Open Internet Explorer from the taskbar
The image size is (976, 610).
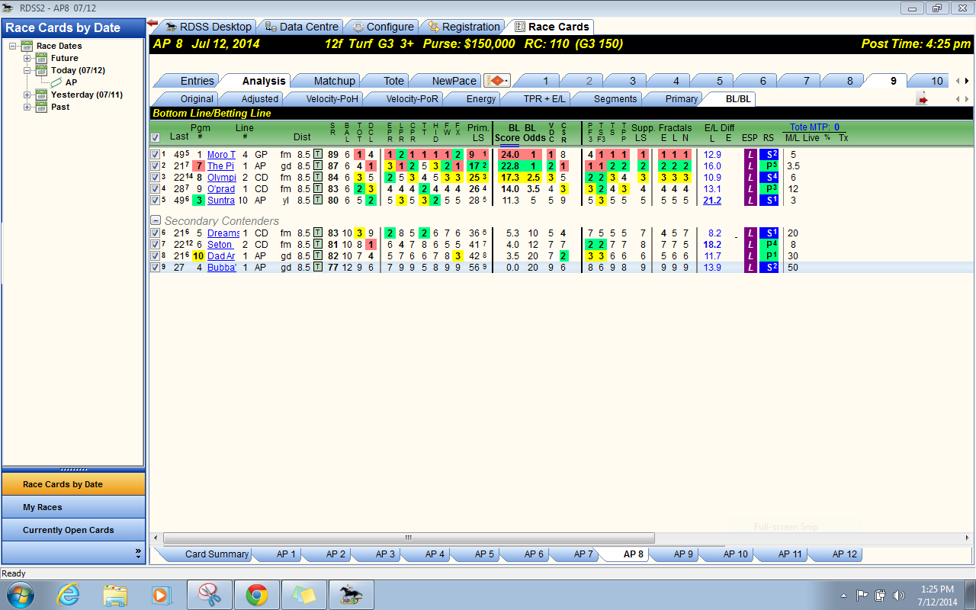point(69,595)
